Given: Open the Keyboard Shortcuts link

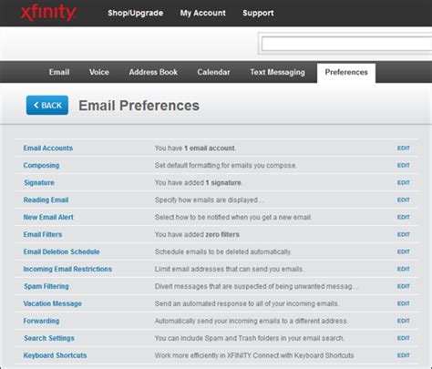Looking at the screenshot, I should 55,355.
